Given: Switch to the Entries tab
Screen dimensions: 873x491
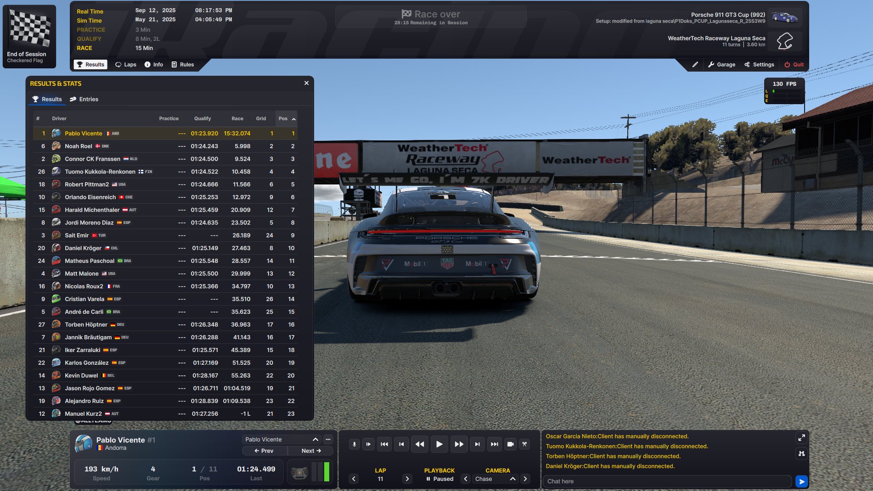Looking at the screenshot, I should tap(84, 99).
